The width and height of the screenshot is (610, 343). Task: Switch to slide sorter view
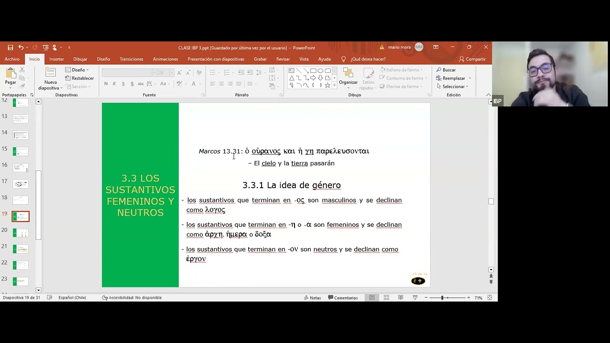pyautogui.click(x=386, y=298)
